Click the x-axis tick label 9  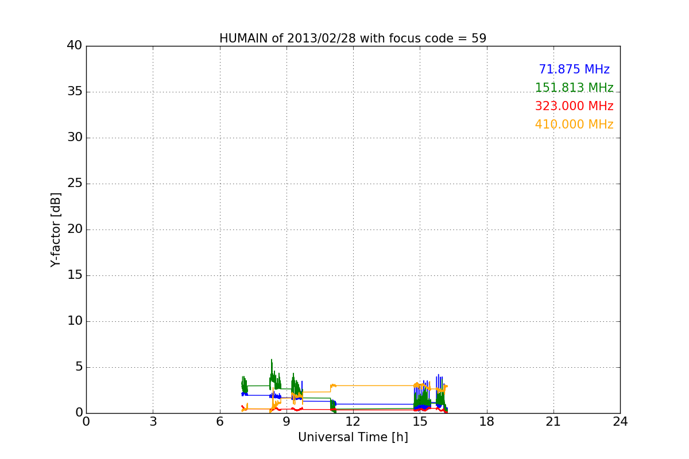[x=287, y=422]
